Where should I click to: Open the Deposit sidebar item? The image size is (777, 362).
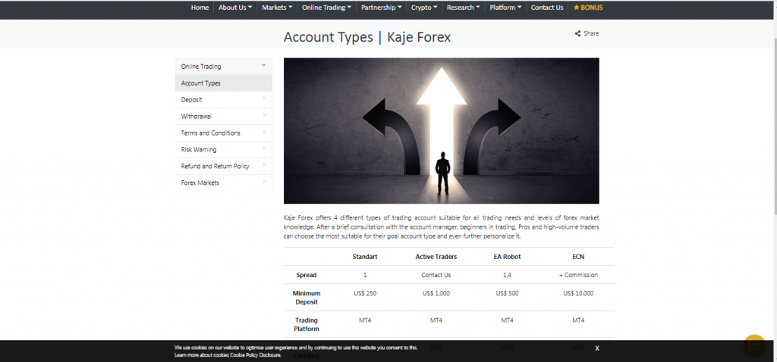(x=223, y=99)
